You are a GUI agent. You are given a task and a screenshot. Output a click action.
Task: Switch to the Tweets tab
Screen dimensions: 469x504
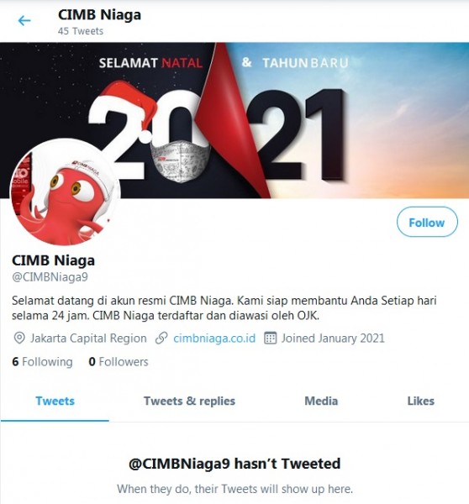55,402
